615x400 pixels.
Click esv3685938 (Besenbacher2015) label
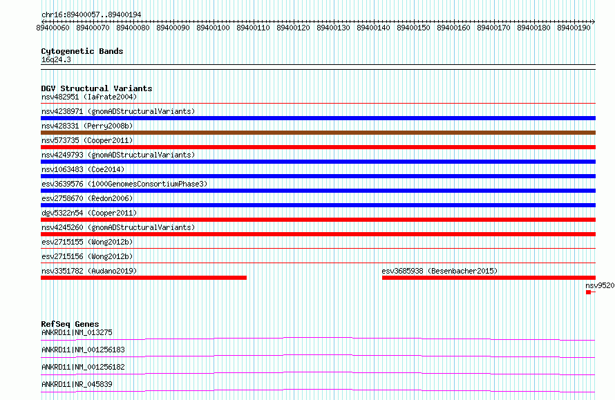coord(439,271)
